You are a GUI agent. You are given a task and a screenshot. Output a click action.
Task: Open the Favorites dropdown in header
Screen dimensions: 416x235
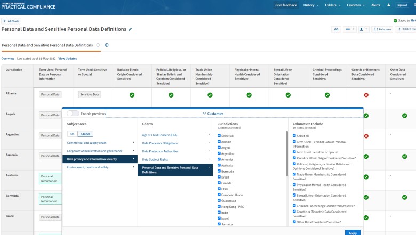click(x=356, y=5)
